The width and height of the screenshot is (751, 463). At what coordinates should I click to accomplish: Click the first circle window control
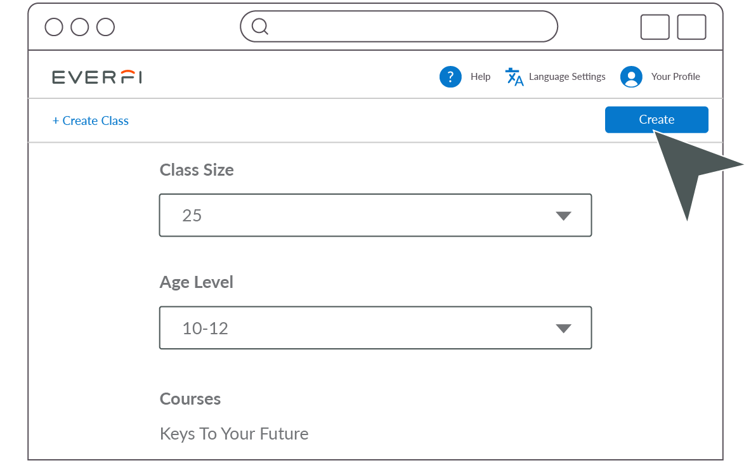point(54,27)
